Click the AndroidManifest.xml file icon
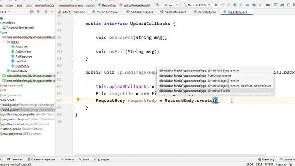This screenshot has height=166, width=295. (x=4, y=28)
